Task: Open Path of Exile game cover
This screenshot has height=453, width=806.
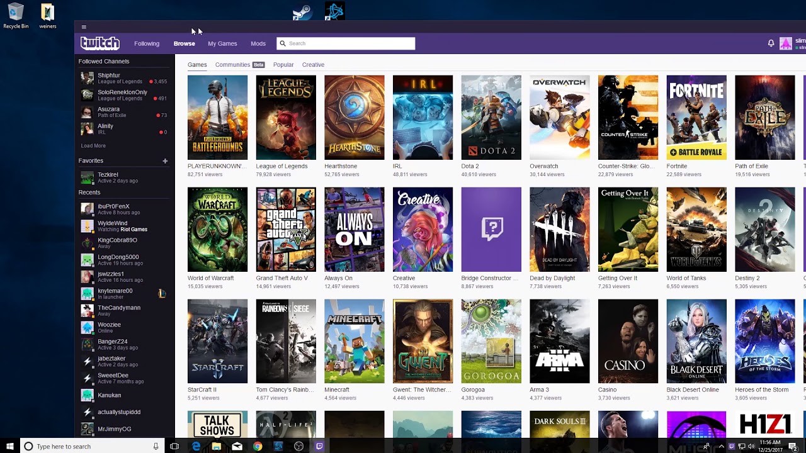Action: click(x=764, y=118)
